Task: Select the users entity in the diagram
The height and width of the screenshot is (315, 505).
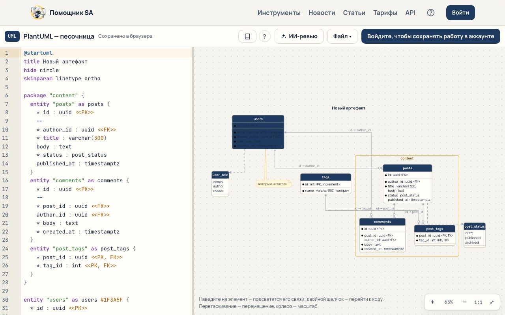Action: coord(258,132)
